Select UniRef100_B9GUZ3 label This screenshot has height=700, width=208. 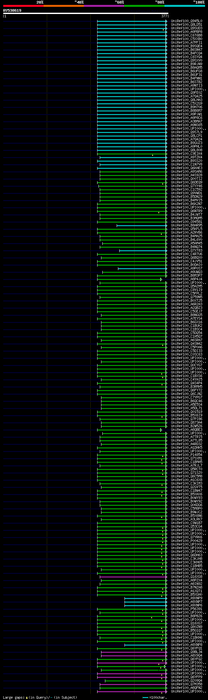click(x=187, y=143)
